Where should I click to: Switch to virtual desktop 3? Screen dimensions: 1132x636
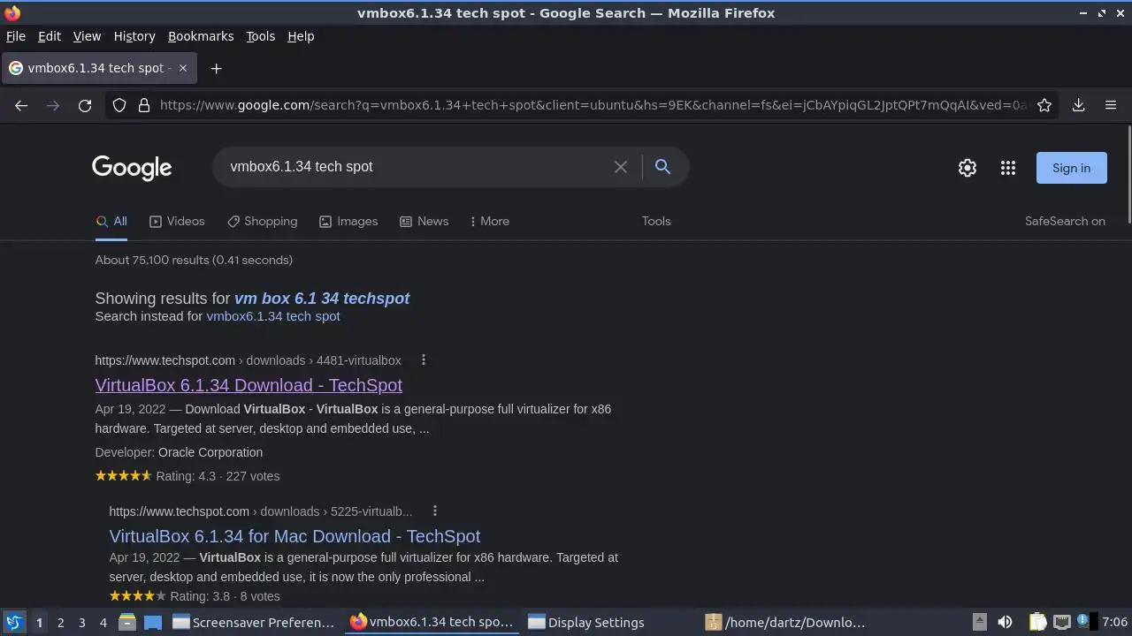pos(81,622)
